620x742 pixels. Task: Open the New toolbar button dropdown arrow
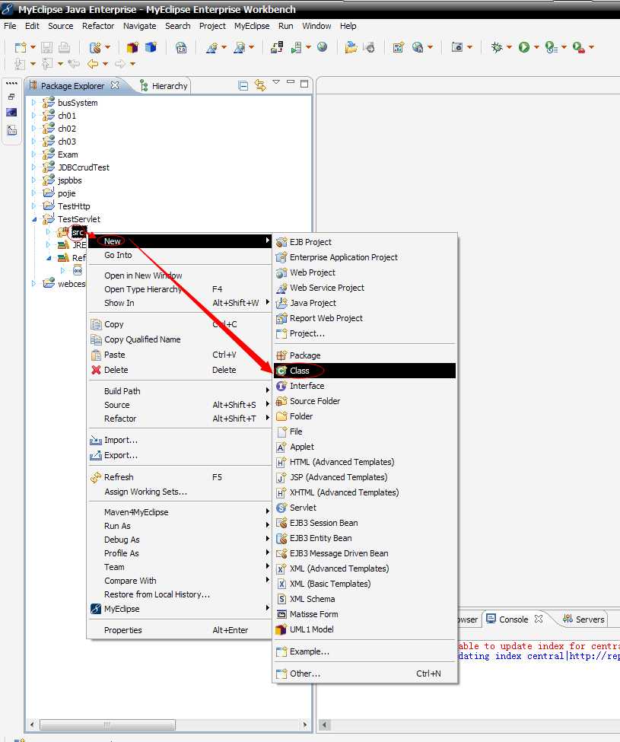(x=33, y=47)
